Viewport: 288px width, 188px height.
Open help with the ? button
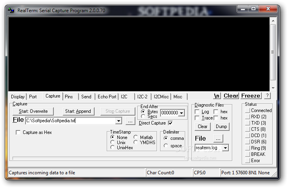267,96
